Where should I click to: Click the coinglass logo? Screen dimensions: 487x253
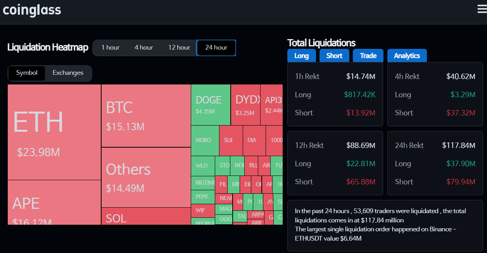point(32,10)
